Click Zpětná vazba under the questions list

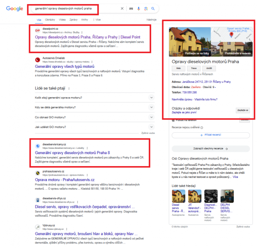pos(148,133)
